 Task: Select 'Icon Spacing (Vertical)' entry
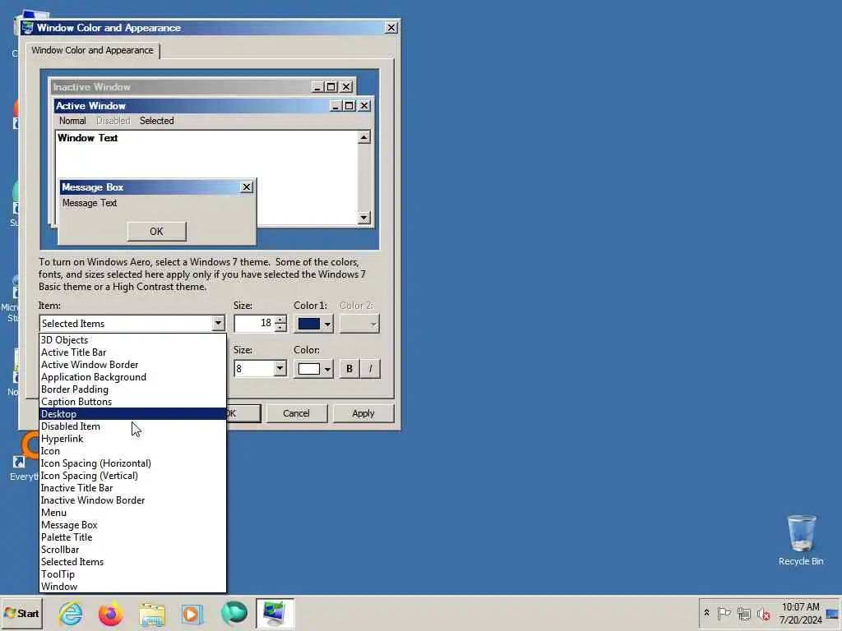pyautogui.click(x=132, y=476)
